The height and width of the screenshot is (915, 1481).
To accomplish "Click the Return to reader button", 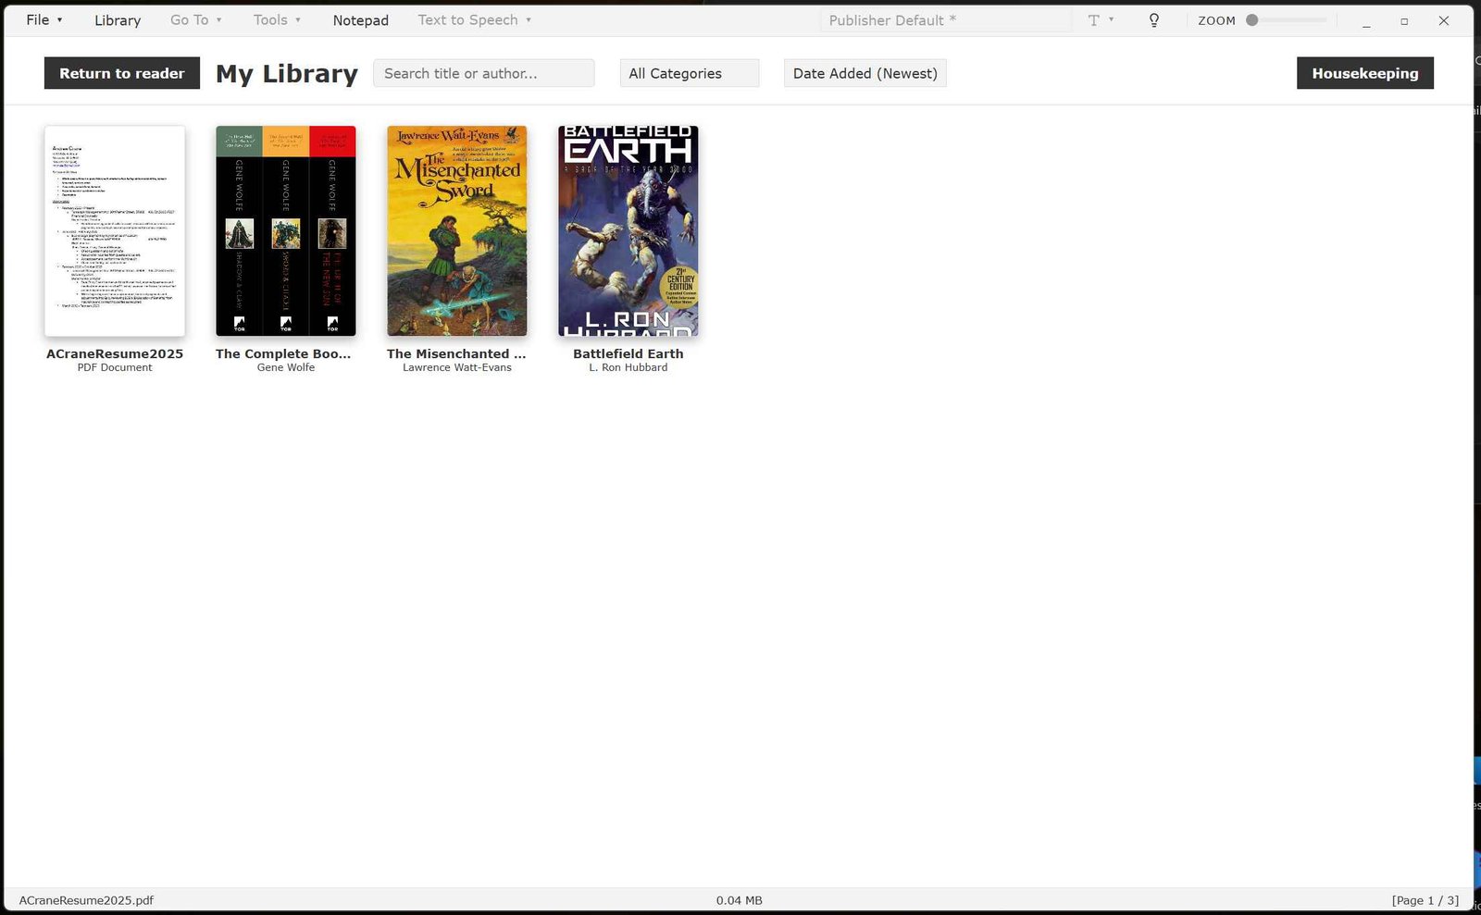I will click(x=121, y=73).
